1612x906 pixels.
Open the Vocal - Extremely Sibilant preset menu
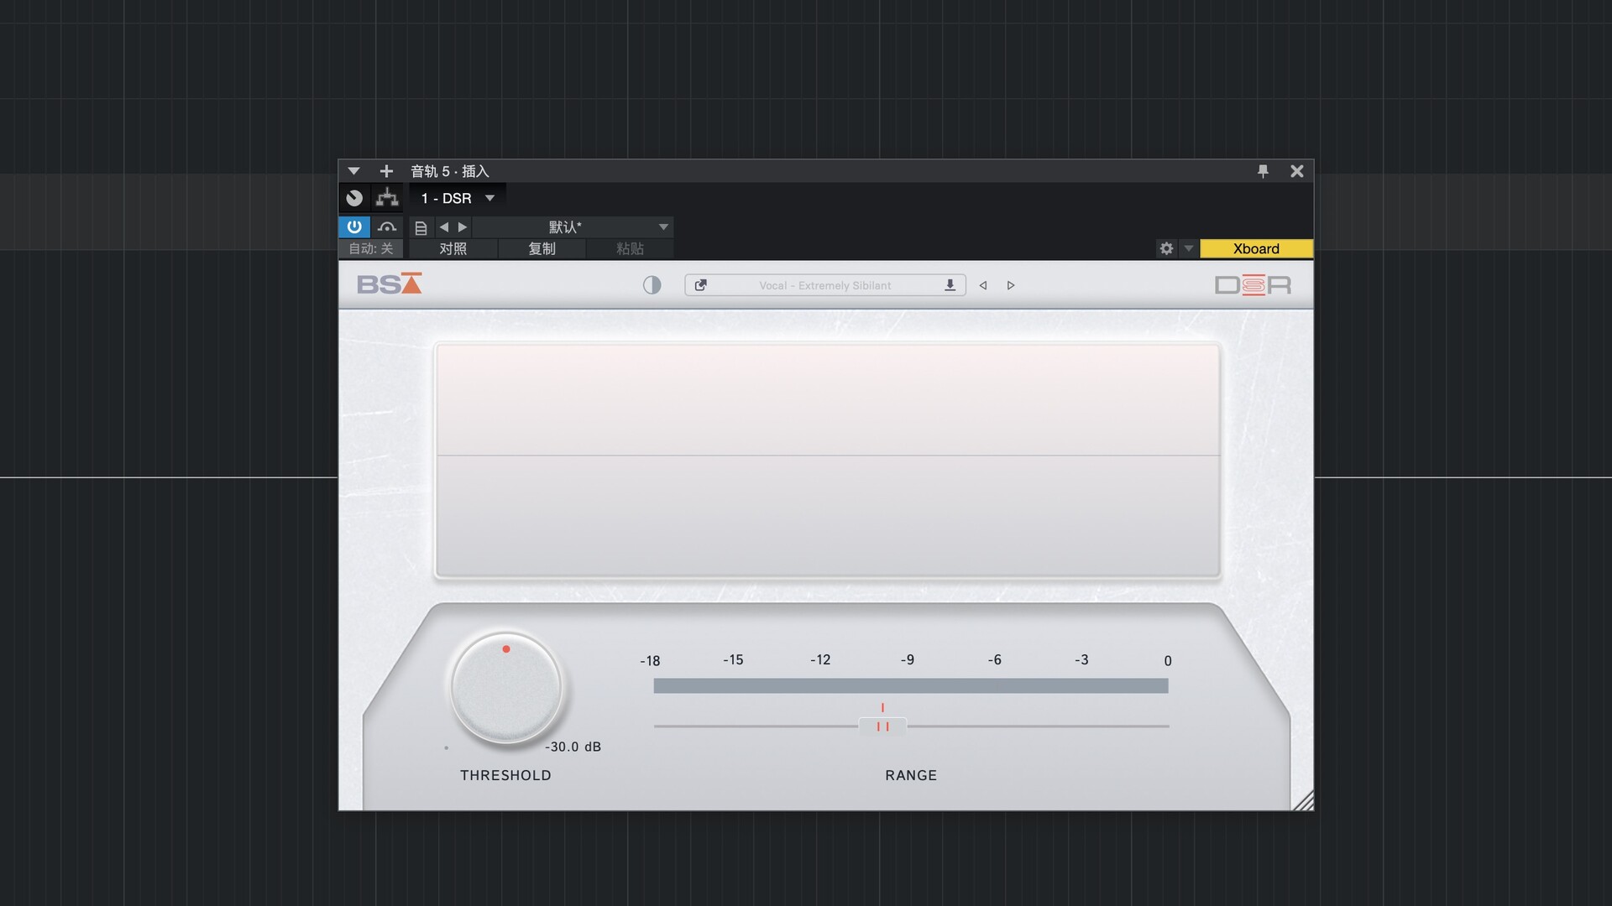click(x=824, y=285)
